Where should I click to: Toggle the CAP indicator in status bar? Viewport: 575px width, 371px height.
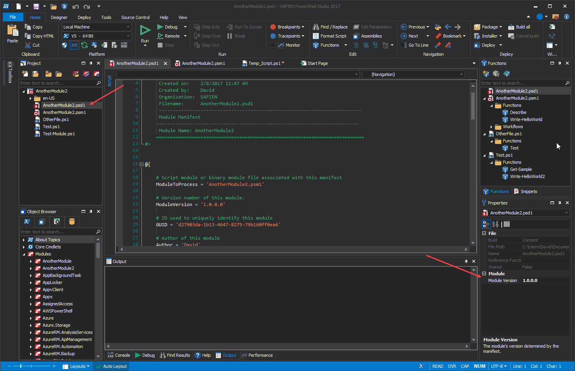point(465,366)
